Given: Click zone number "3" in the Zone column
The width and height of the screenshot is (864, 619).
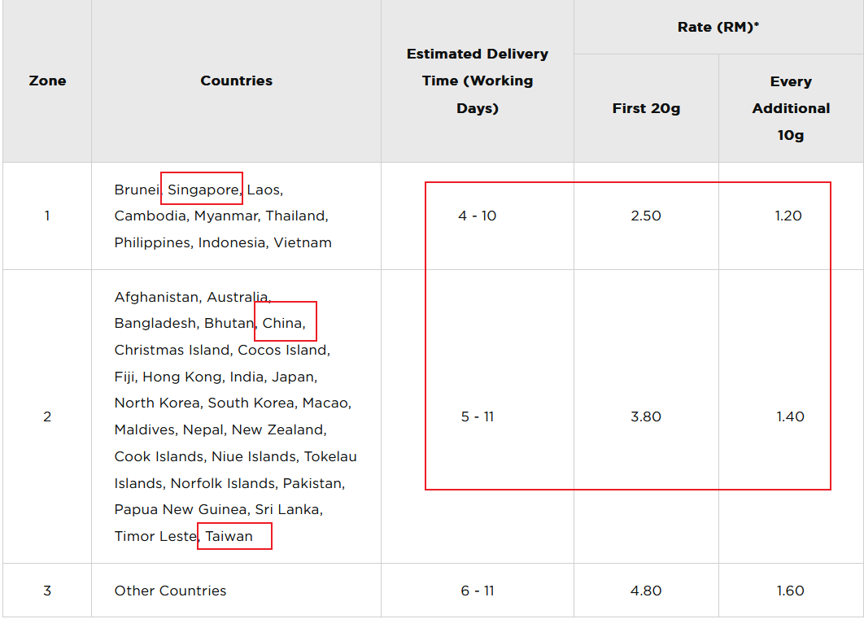Looking at the screenshot, I should (x=47, y=591).
